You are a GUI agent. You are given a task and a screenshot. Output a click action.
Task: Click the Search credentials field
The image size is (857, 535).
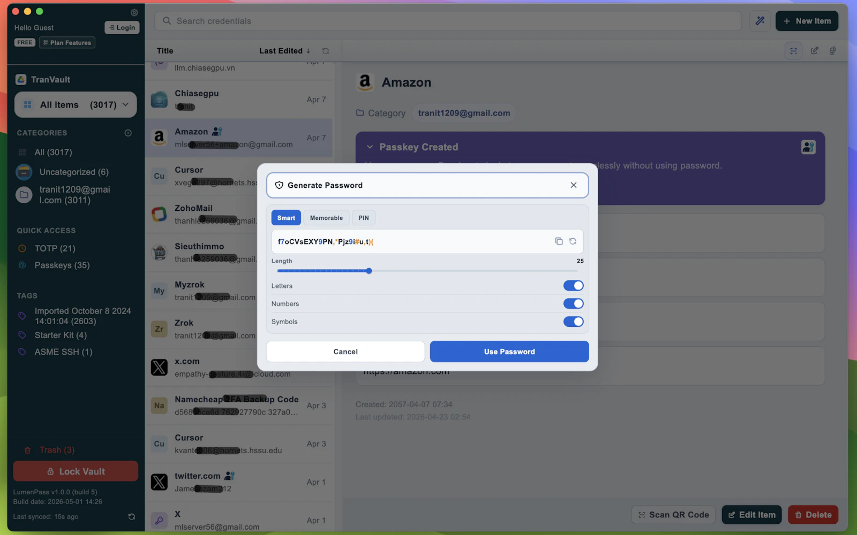click(448, 21)
